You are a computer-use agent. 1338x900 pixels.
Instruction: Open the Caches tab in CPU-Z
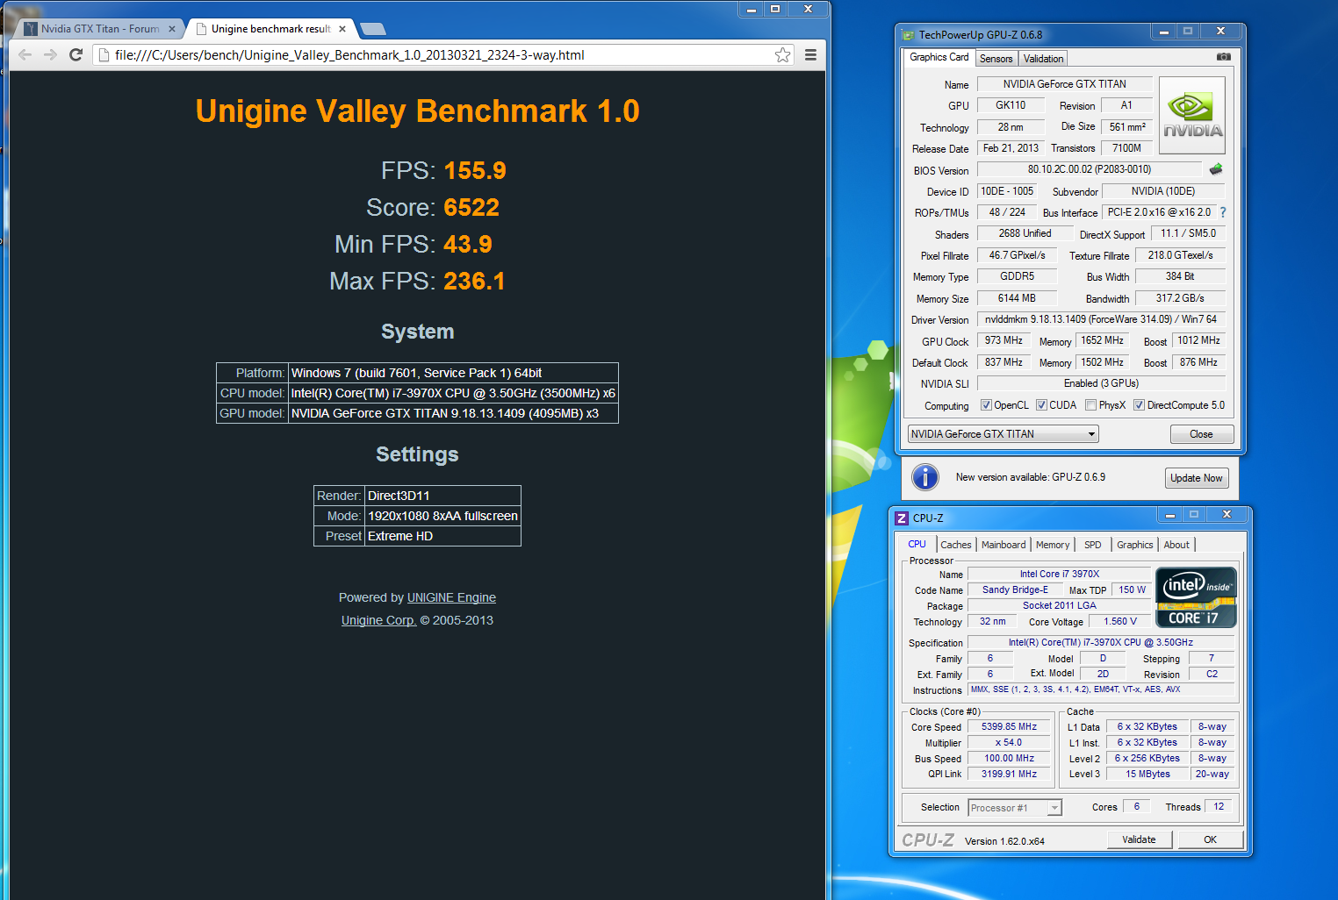[955, 545]
